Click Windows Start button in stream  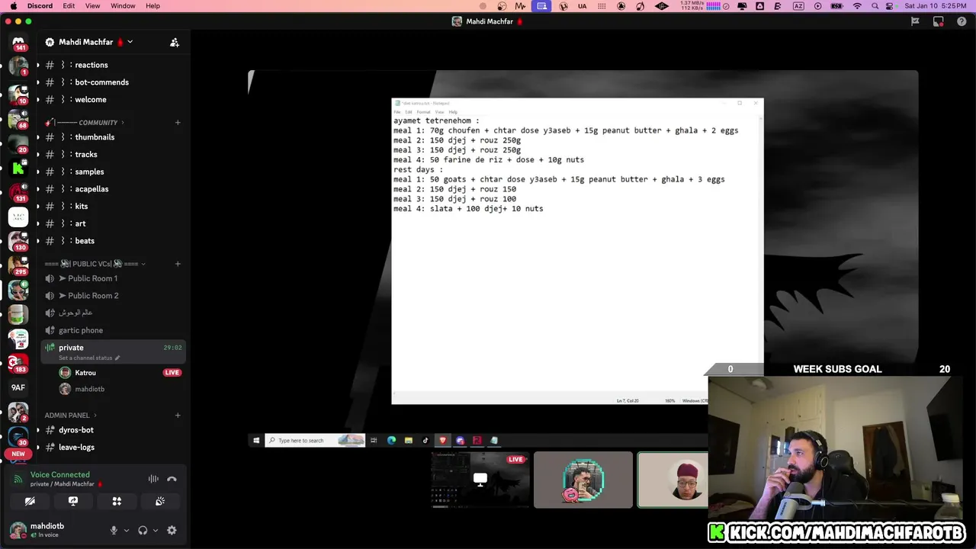pos(256,440)
